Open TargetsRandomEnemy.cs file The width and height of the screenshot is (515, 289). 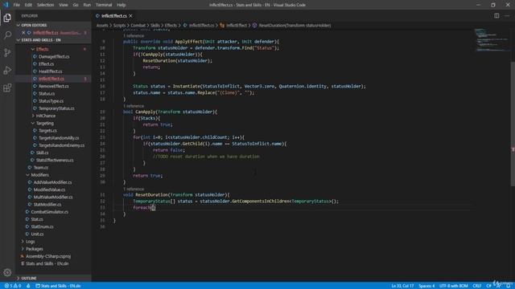coord(61,145)
